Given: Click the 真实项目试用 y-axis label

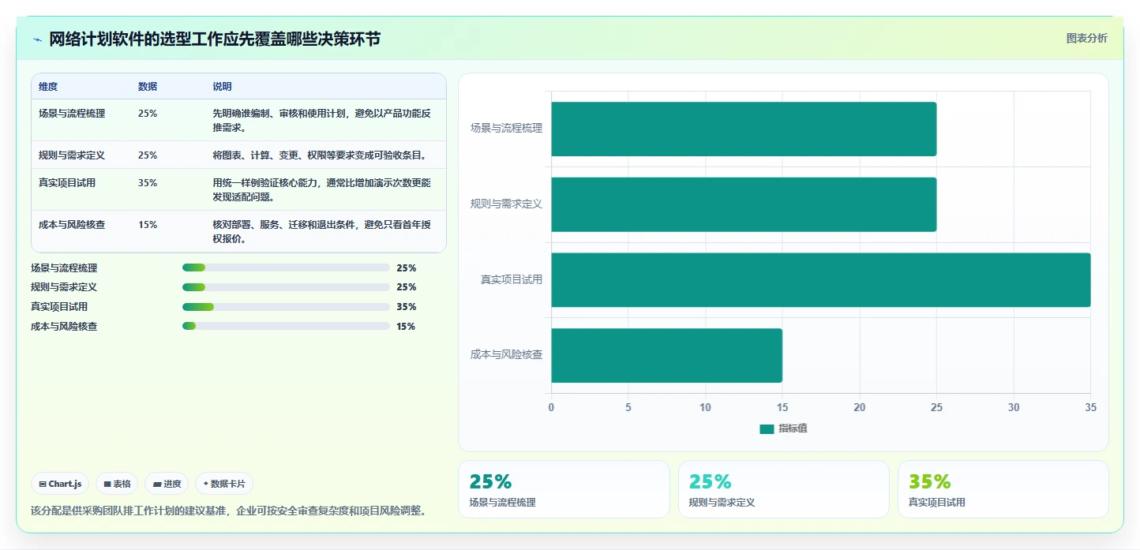Looking at the screenshot, I should click(x=512, y=279).
